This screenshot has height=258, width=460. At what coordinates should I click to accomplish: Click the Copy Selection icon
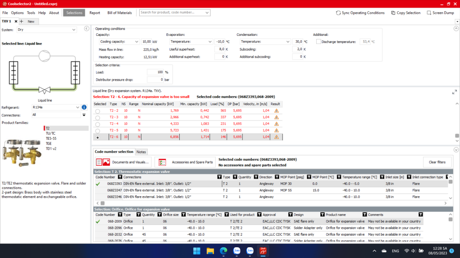(x=393, y=13)
